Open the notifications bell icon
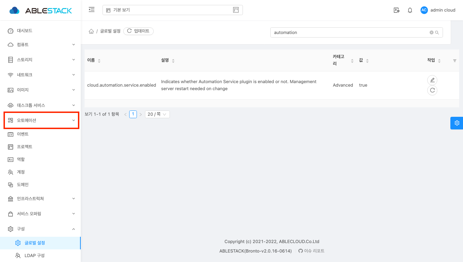This screenshot has height=262, width=463. (x=410, y=10)
